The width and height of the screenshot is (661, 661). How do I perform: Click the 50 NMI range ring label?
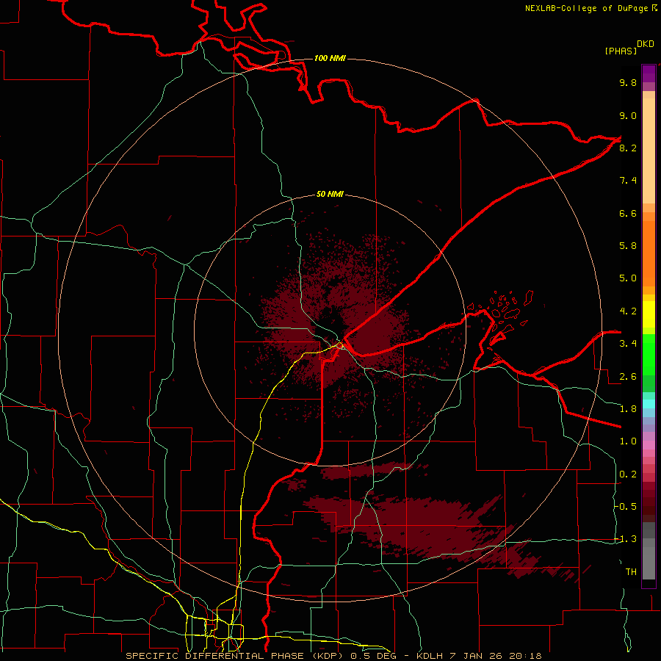tap(330, 195)
